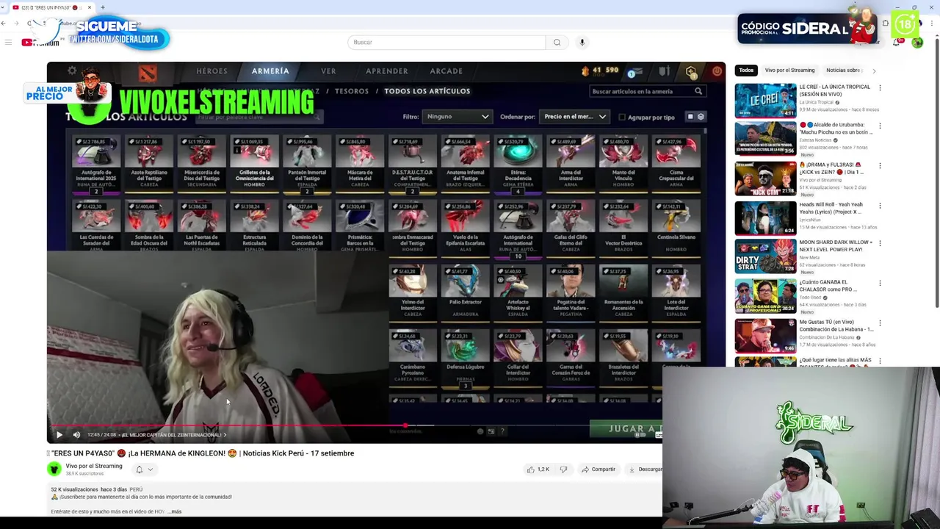
Task: Select TESOROS breadcrumb in armory
Action: [352, 91]
